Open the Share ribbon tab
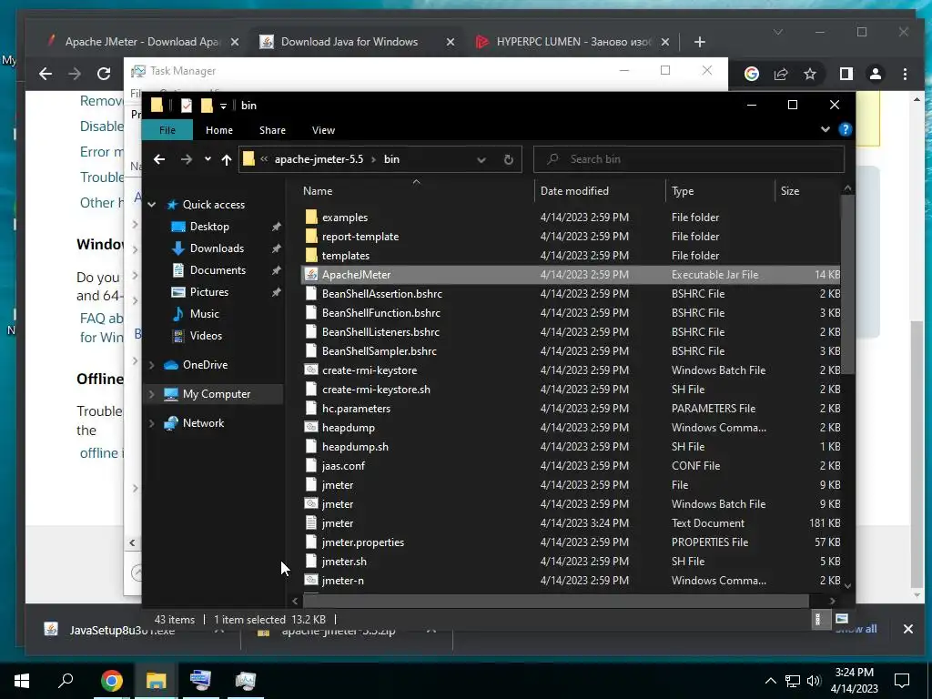This screenshot has width=932, height=699. click(x=272, y=130)
